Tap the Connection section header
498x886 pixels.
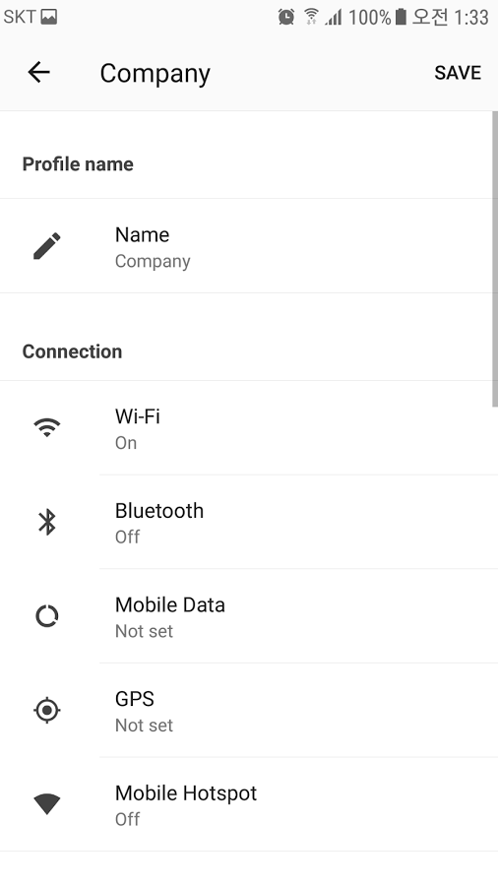click(72, 351)
